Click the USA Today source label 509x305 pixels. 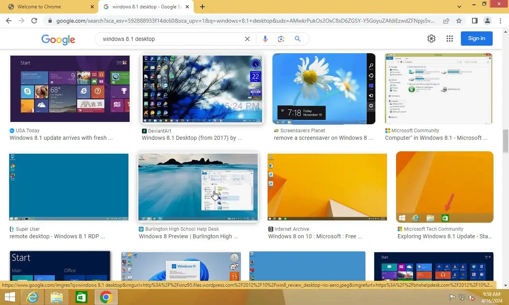coord(28,130)
